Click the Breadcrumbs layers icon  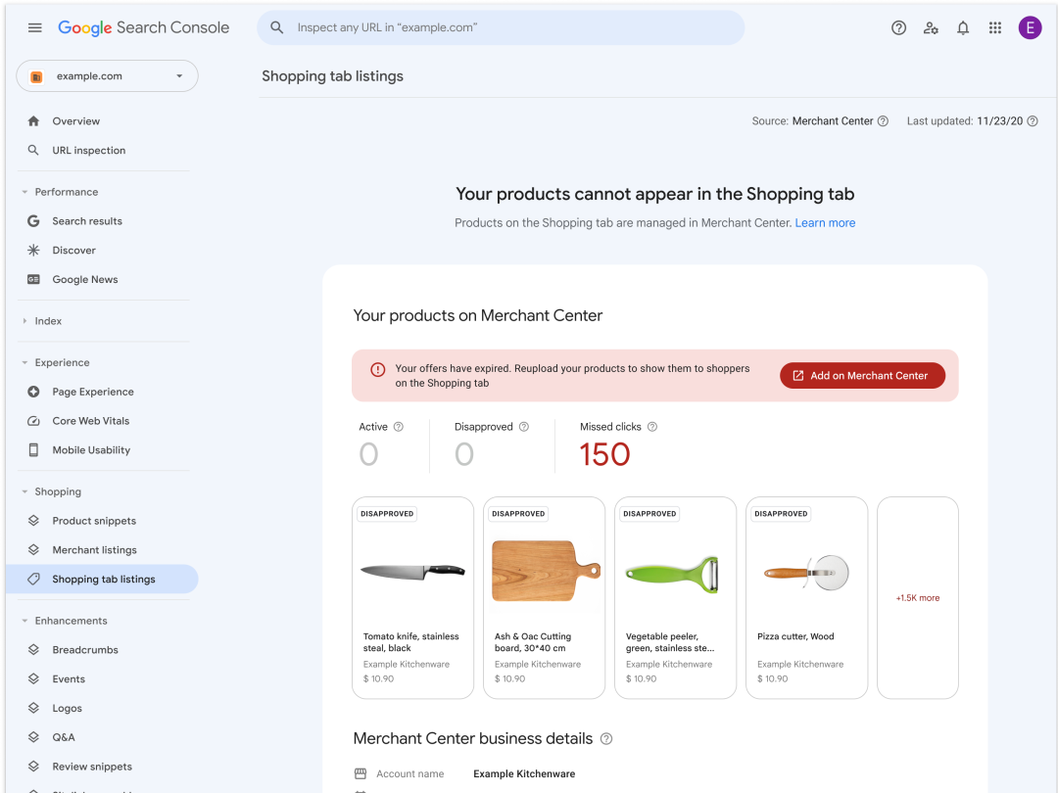(33, 649)
